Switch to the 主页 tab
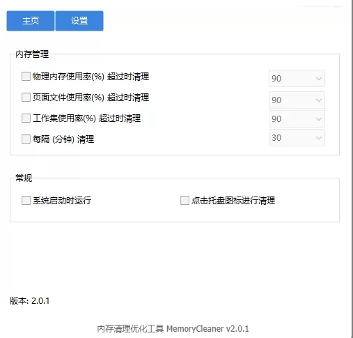This screenshot has width=353, height=338. pos(31,21)
